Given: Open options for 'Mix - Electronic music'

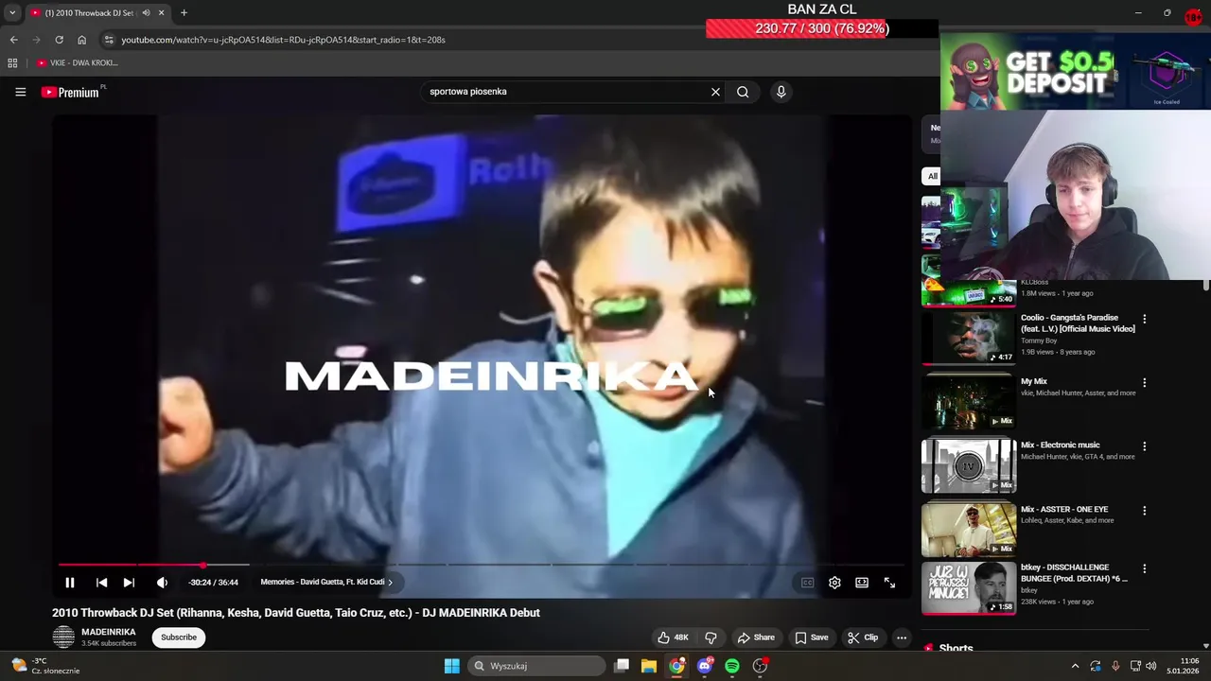Looking at the screenshot, I should click(x=1144, y=446).
